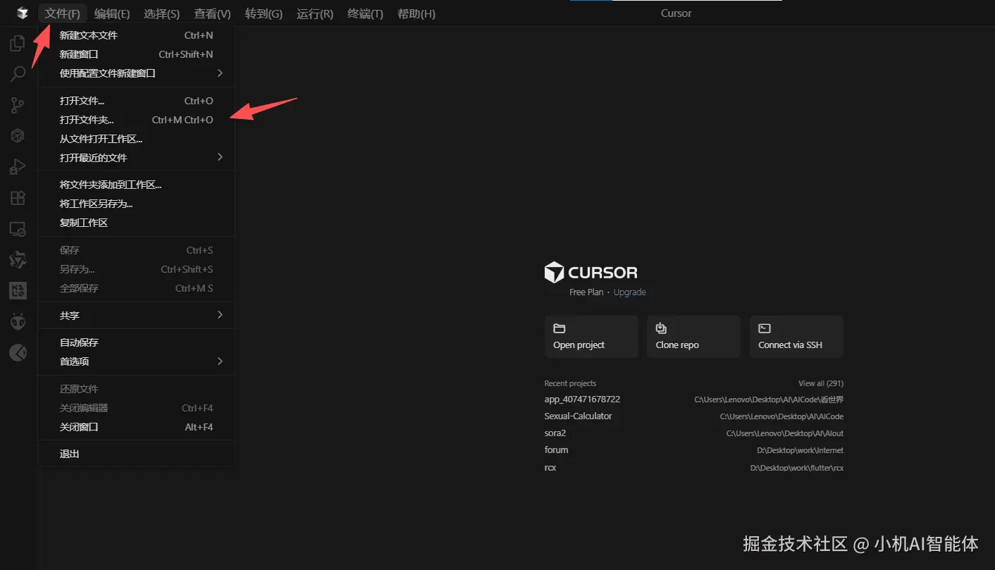Click the Upgrade link

pyautogui.click(x=629, y=292)
